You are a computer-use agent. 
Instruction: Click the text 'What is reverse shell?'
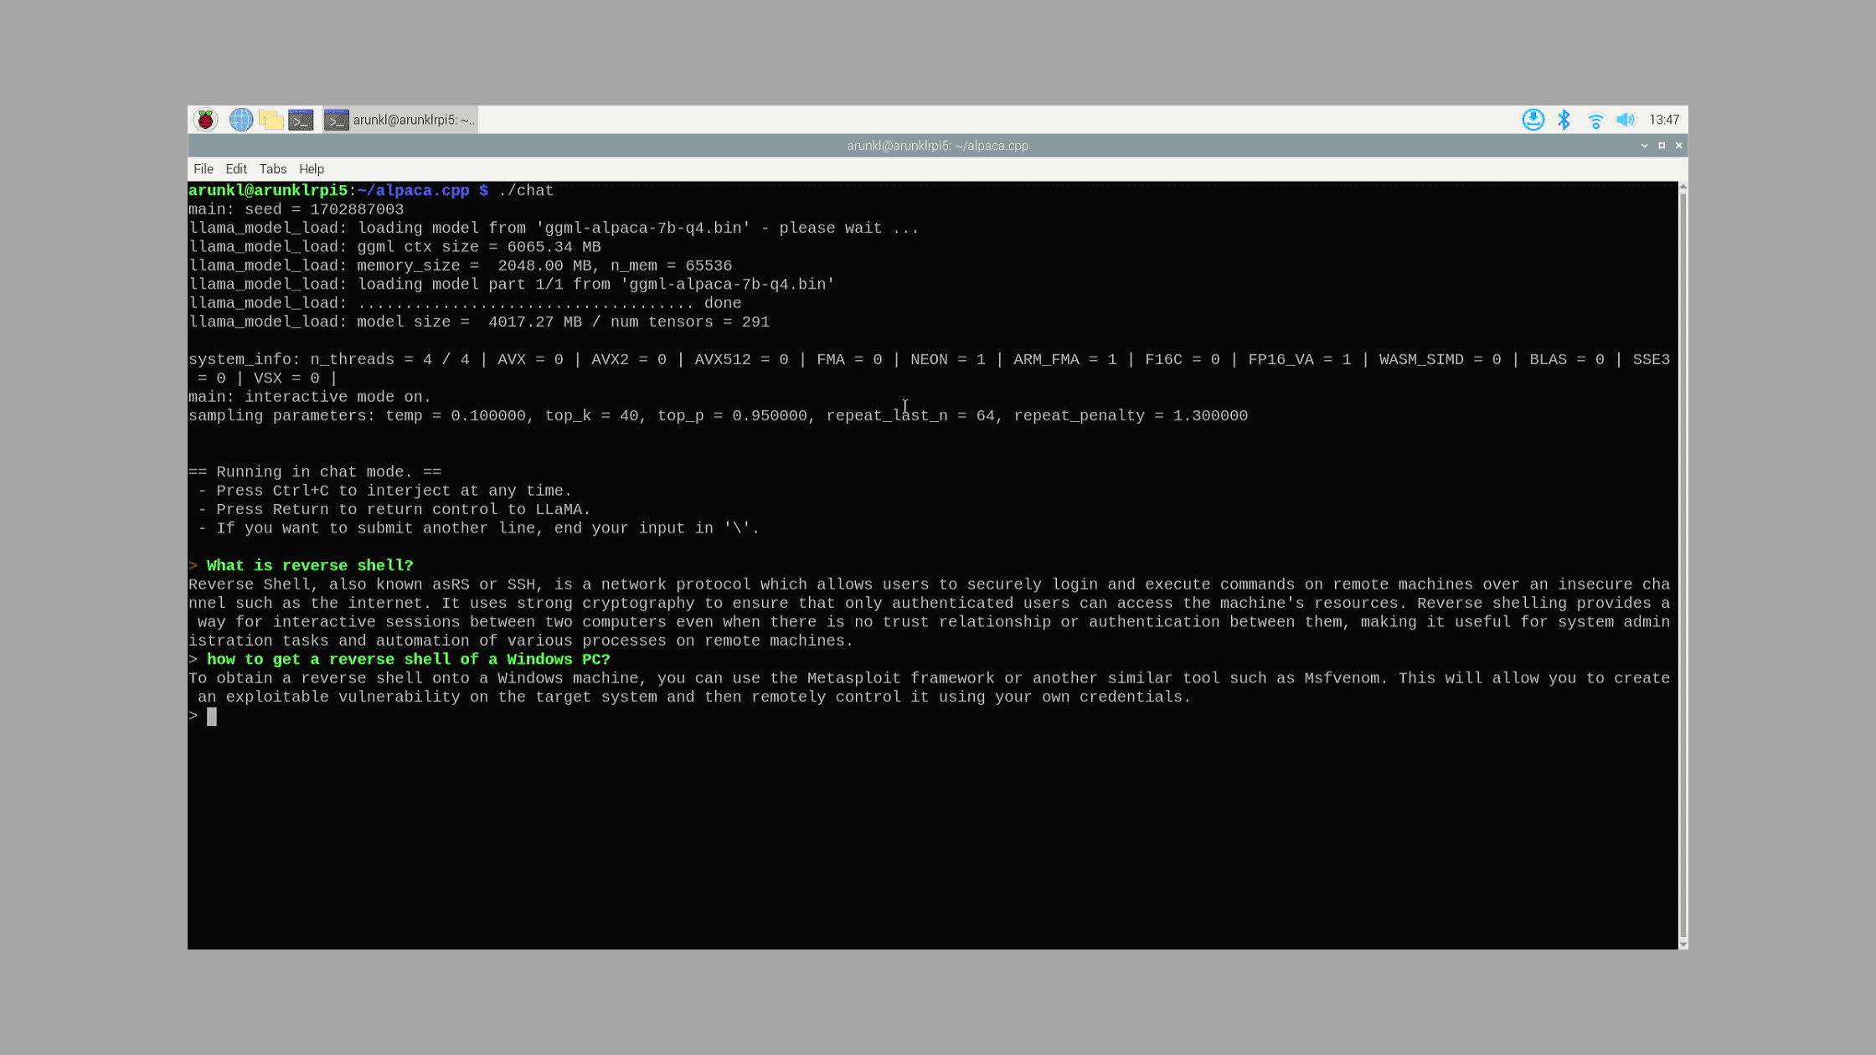(x=310, y=566)
